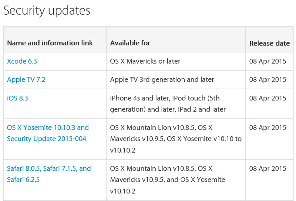
Task: Click the Apple TV 3rd generation text
Action: pos(162,80)
